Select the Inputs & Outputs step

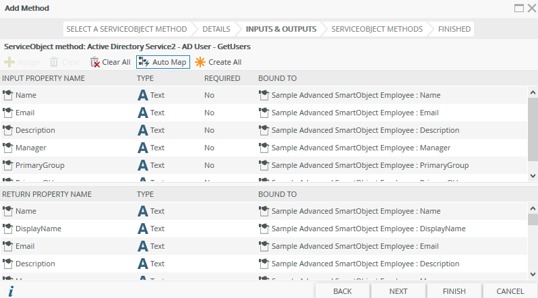(281, 29)
